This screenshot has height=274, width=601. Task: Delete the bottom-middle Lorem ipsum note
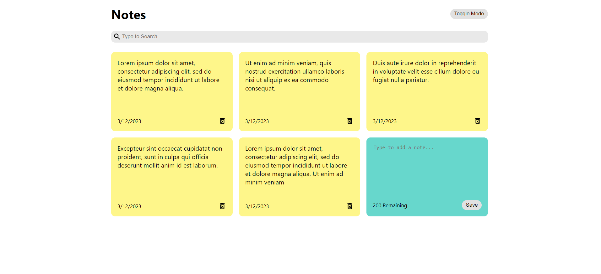click(x=350, y=206)
